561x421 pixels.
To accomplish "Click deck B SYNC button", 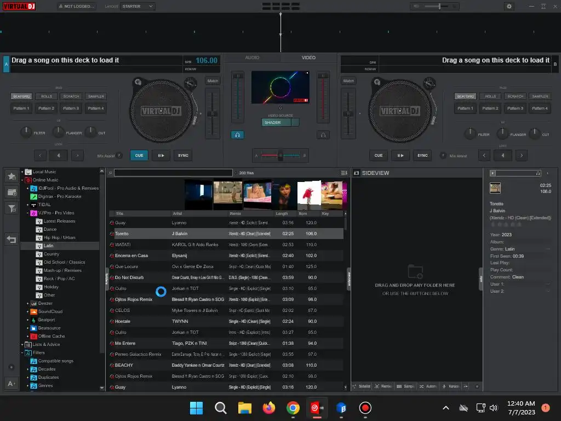I will pyautogui.click(x=422, y=155).
